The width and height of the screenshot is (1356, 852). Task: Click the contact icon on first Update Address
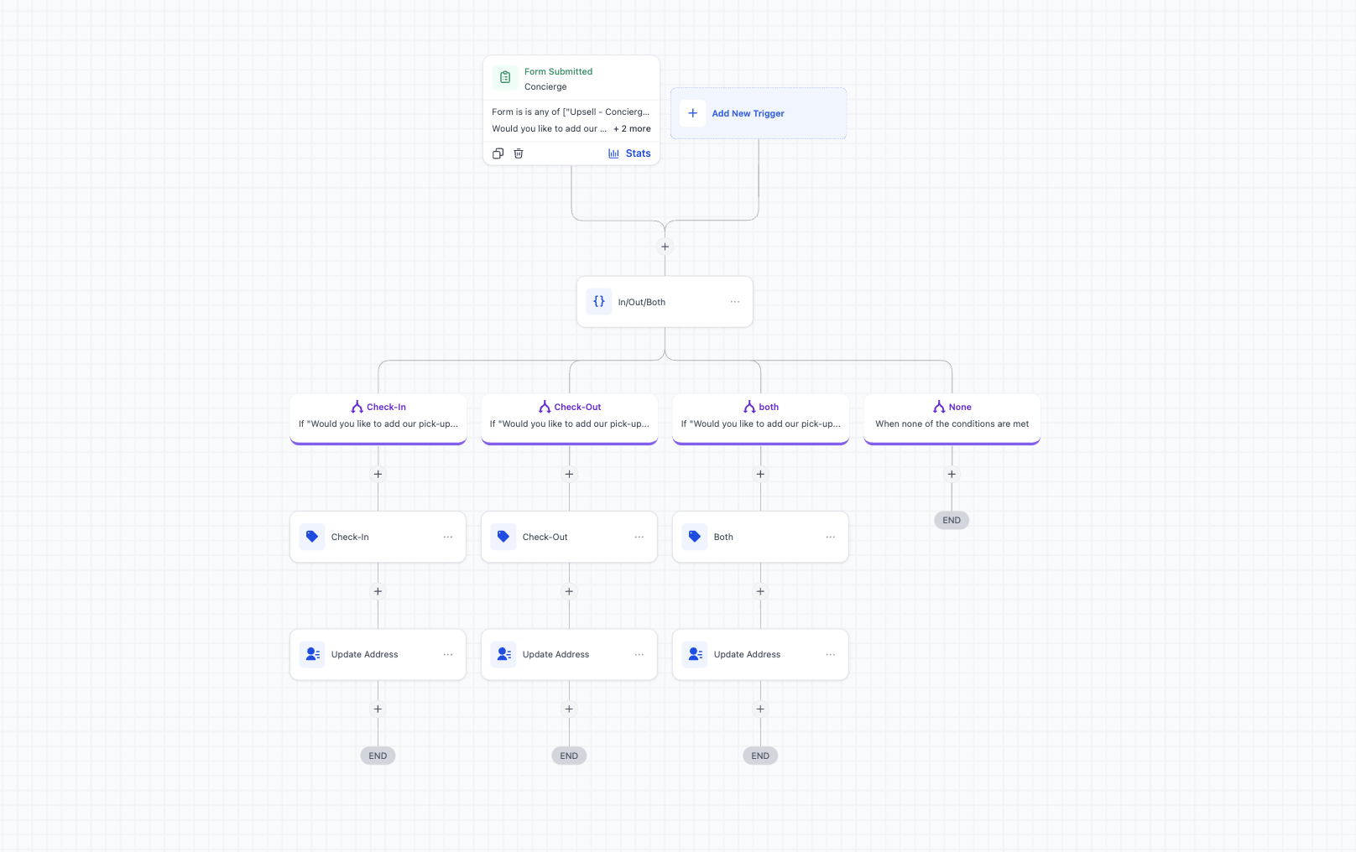[x=312, y=654]
